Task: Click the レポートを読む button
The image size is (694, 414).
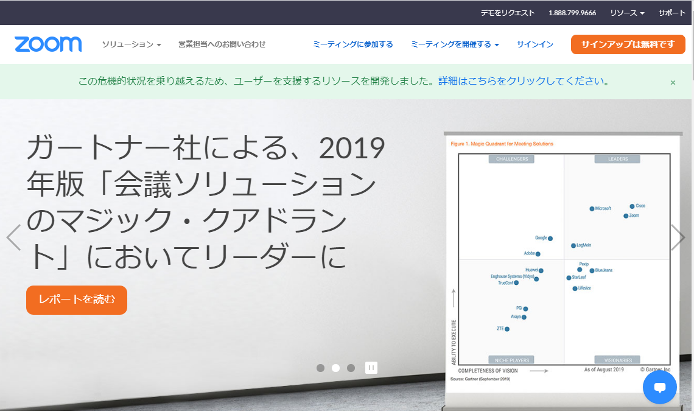Action: pos(77,300)
